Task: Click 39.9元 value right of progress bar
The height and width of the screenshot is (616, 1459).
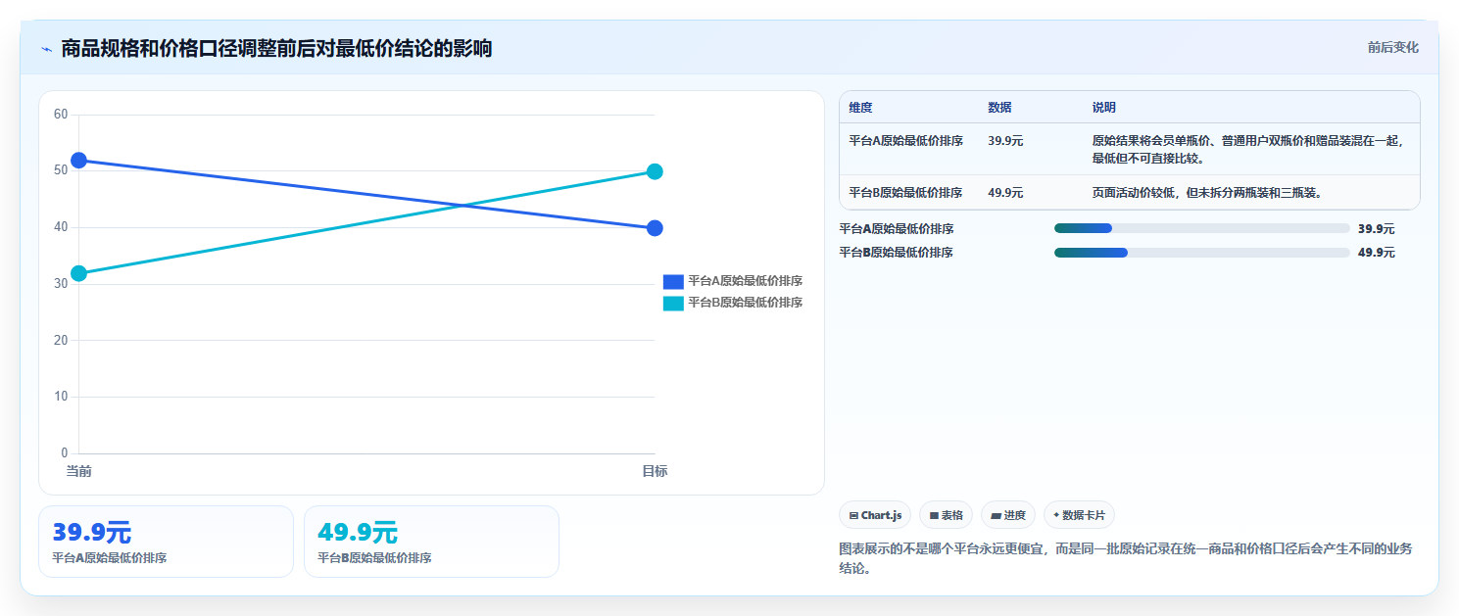Action: point(1376,229)
